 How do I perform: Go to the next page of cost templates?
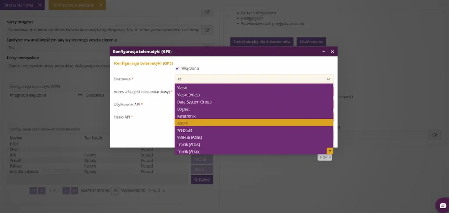coord(66,190)
